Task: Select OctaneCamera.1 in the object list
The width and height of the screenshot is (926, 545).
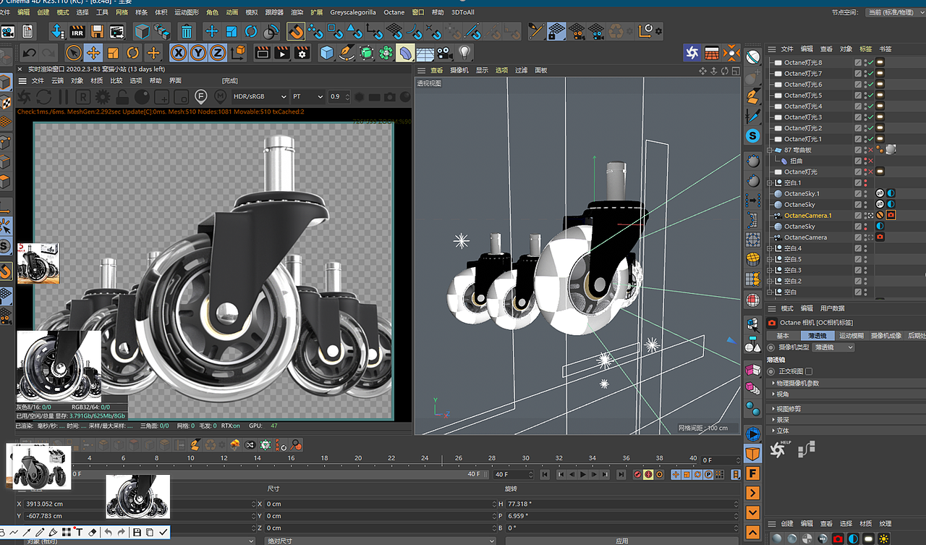Action: click(807, 216)
